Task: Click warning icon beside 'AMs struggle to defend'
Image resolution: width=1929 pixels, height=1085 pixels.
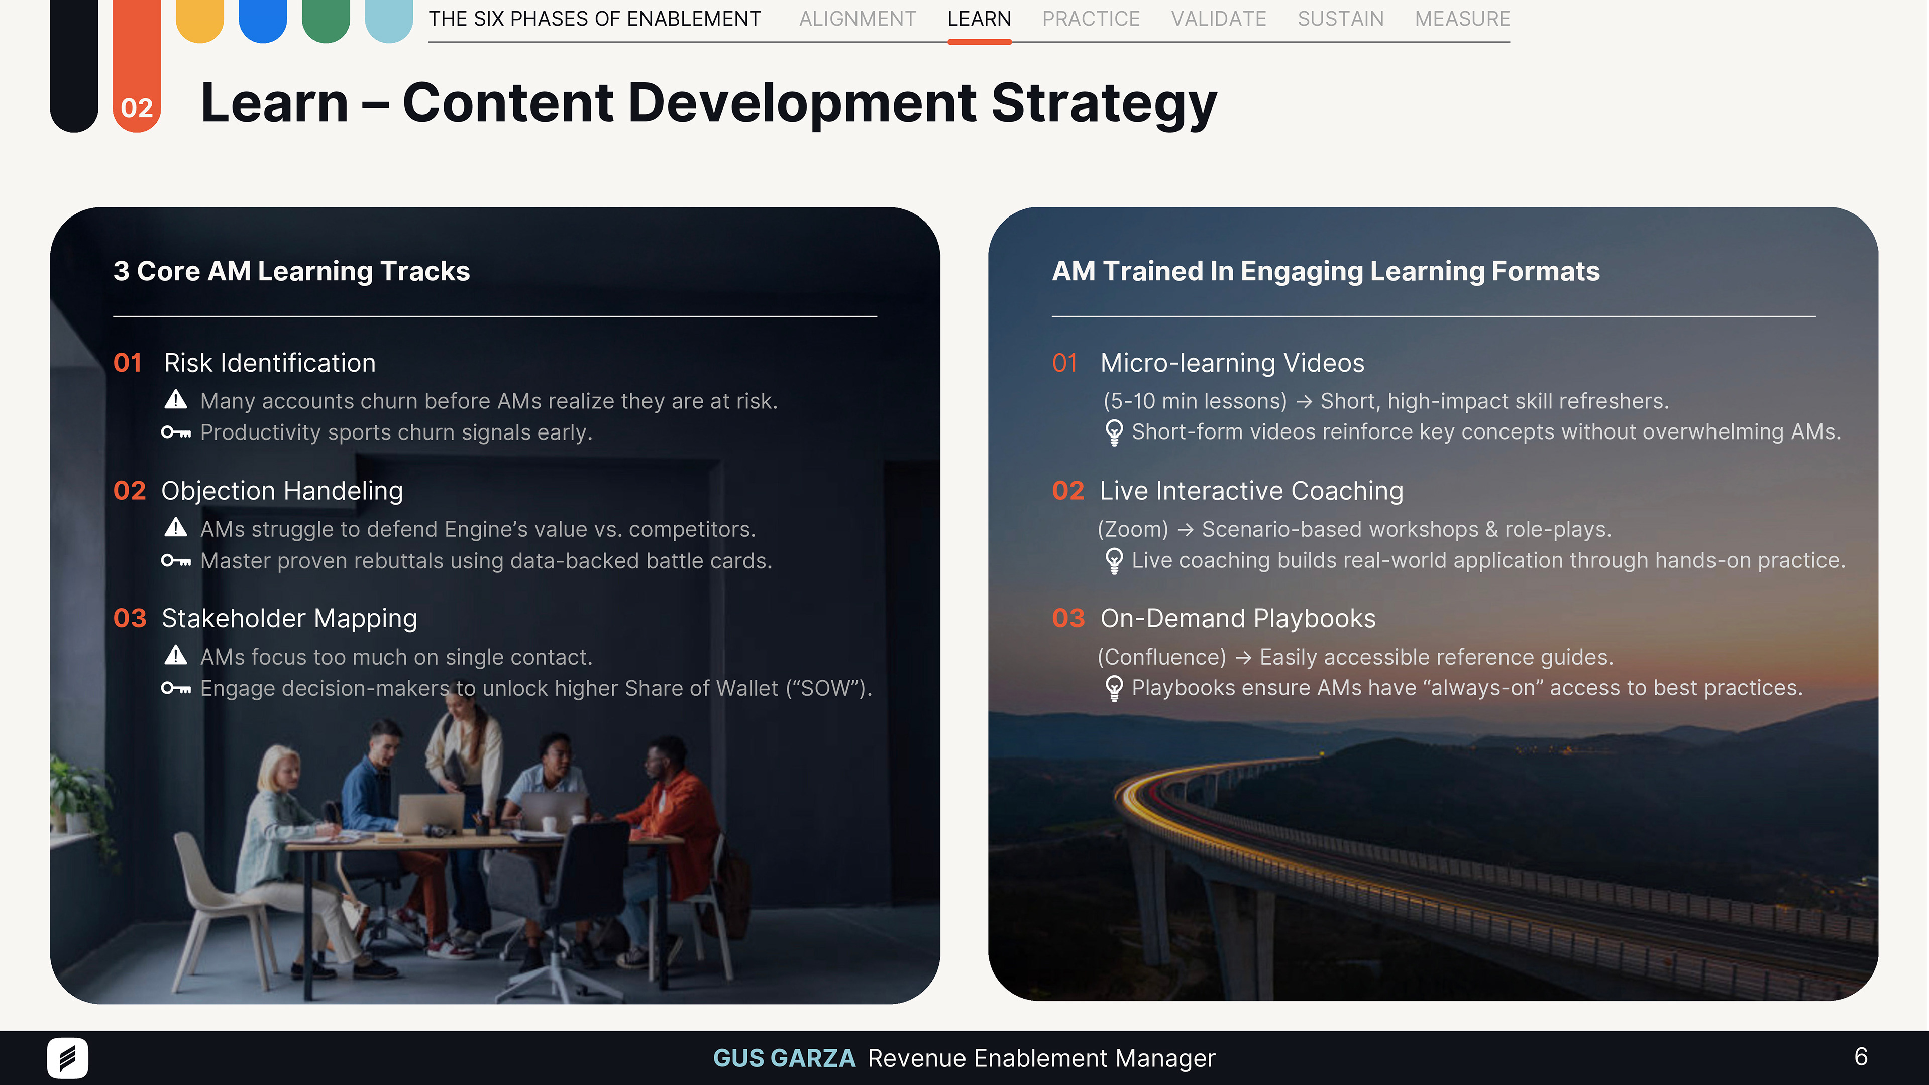Action: (175, 527)
